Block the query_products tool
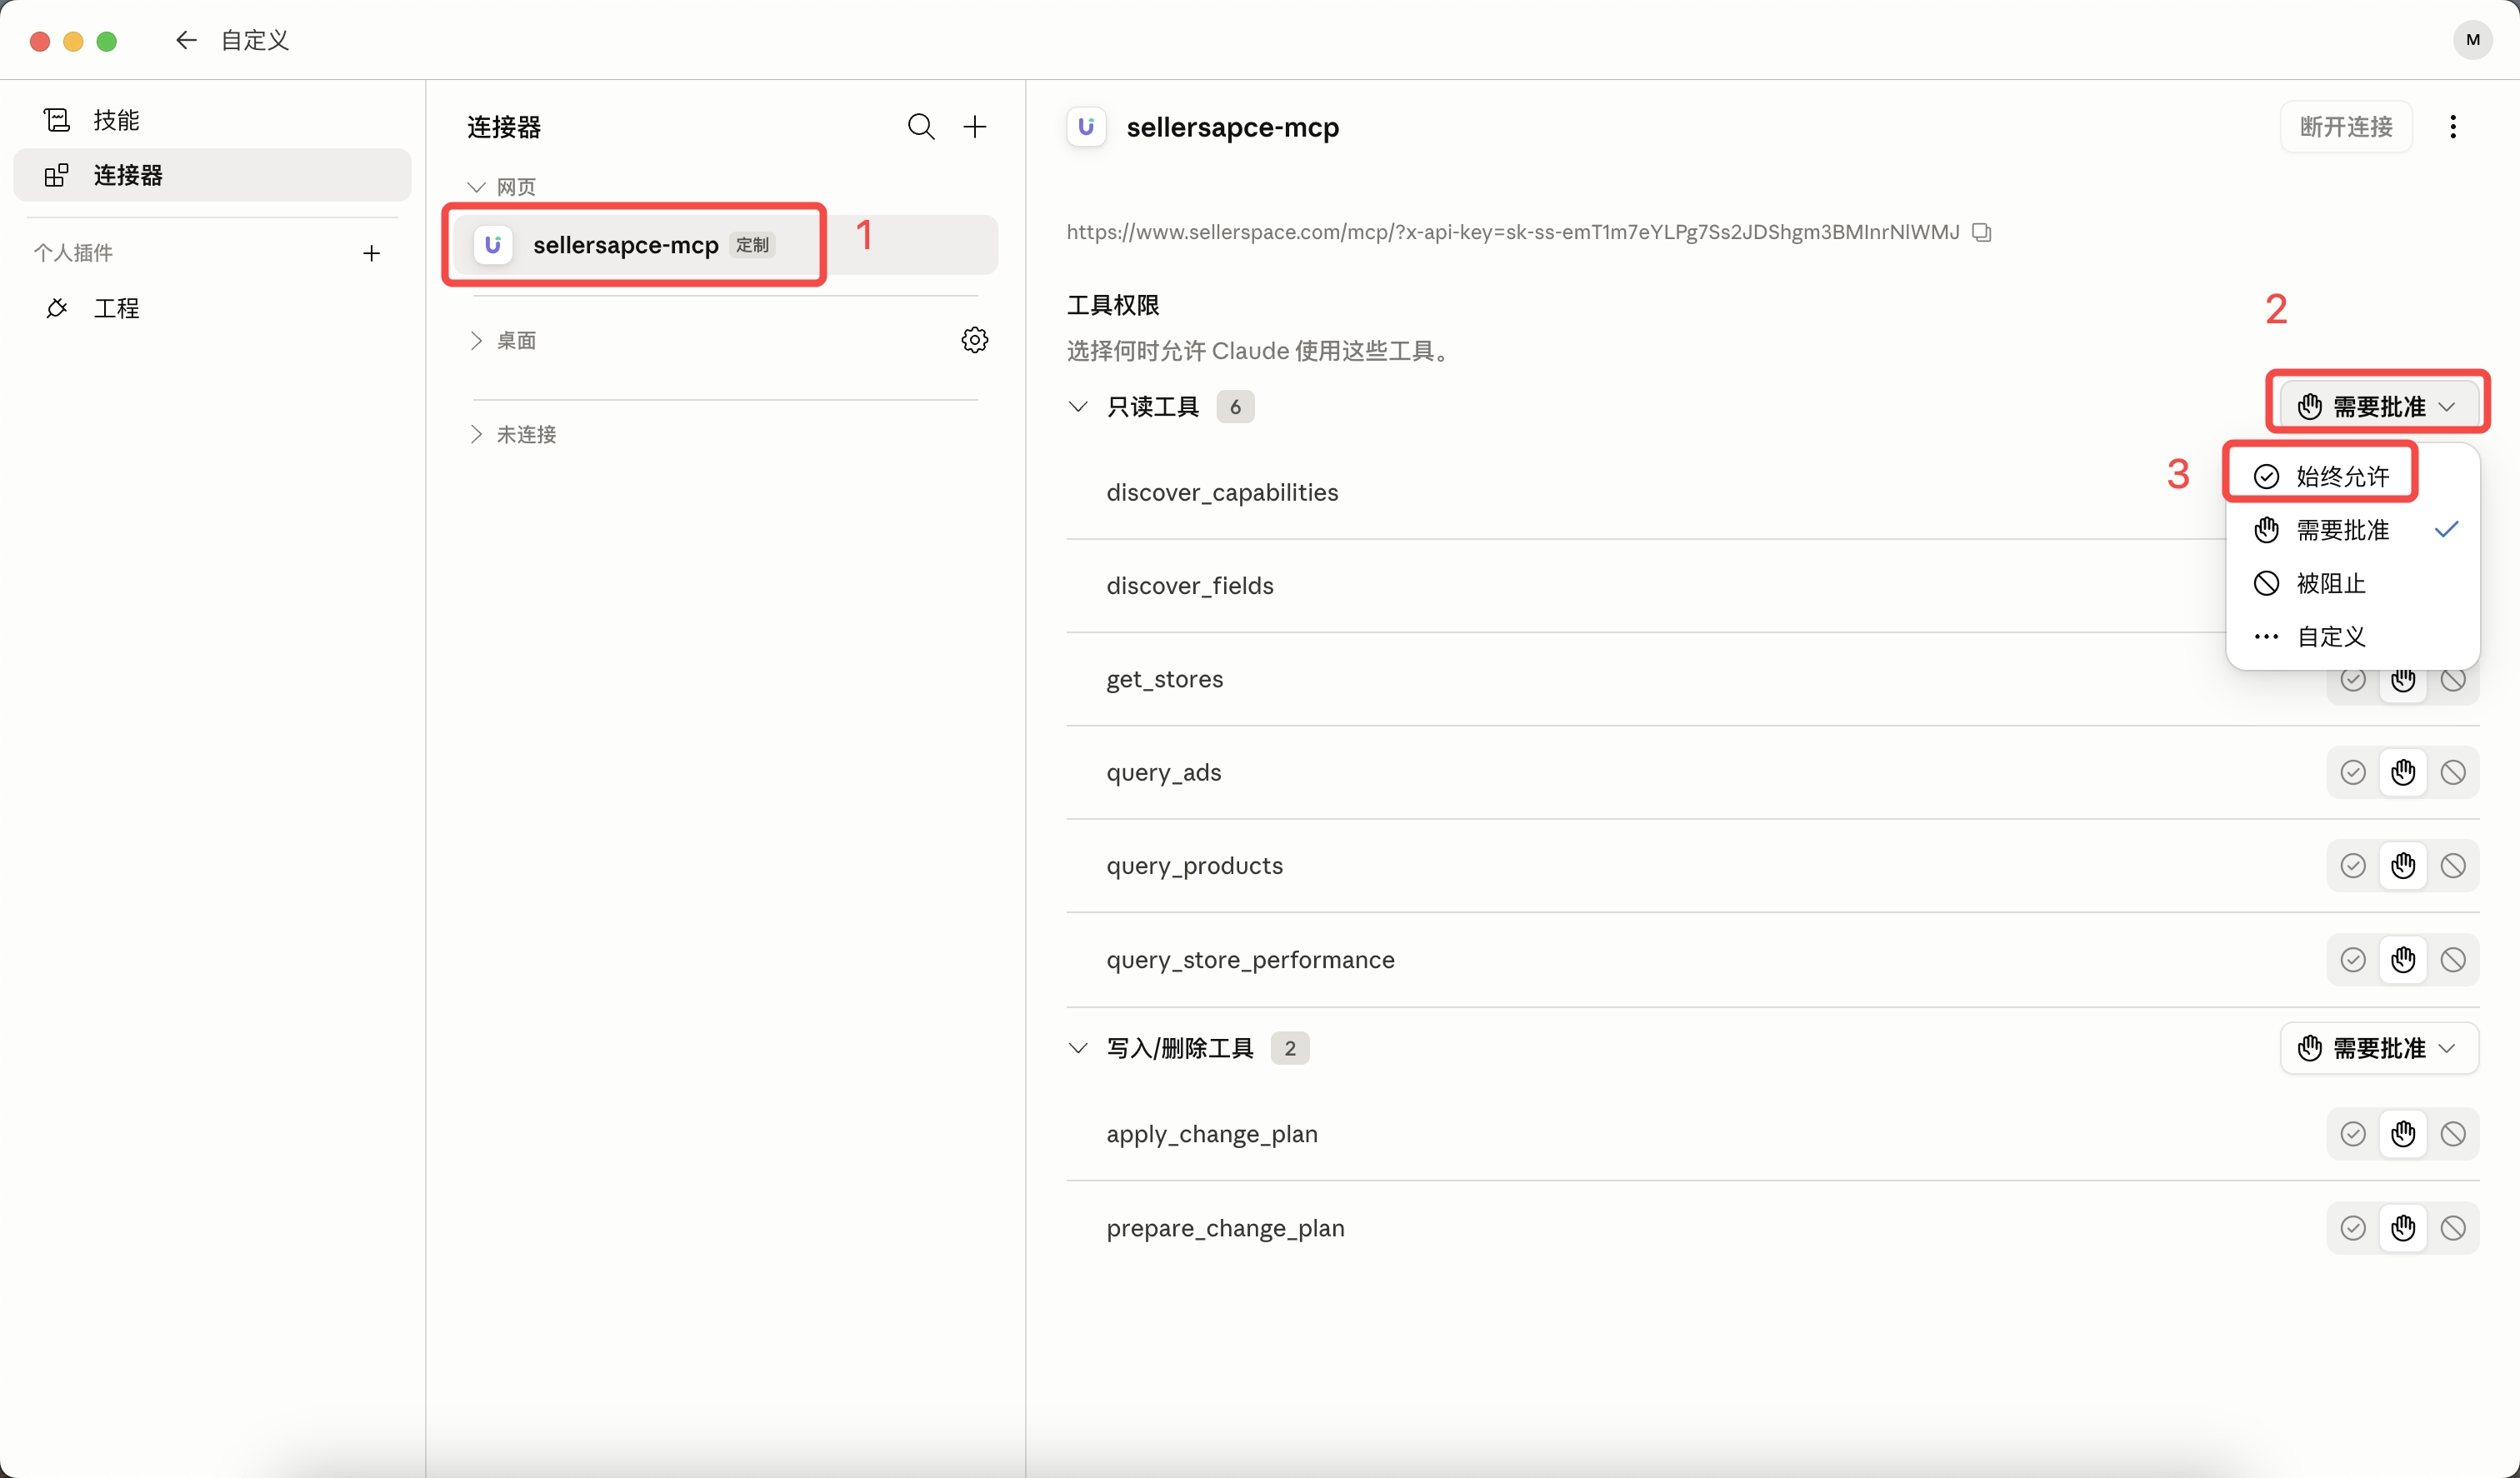This screenshot has width=2520, height=1478. 2453,866
